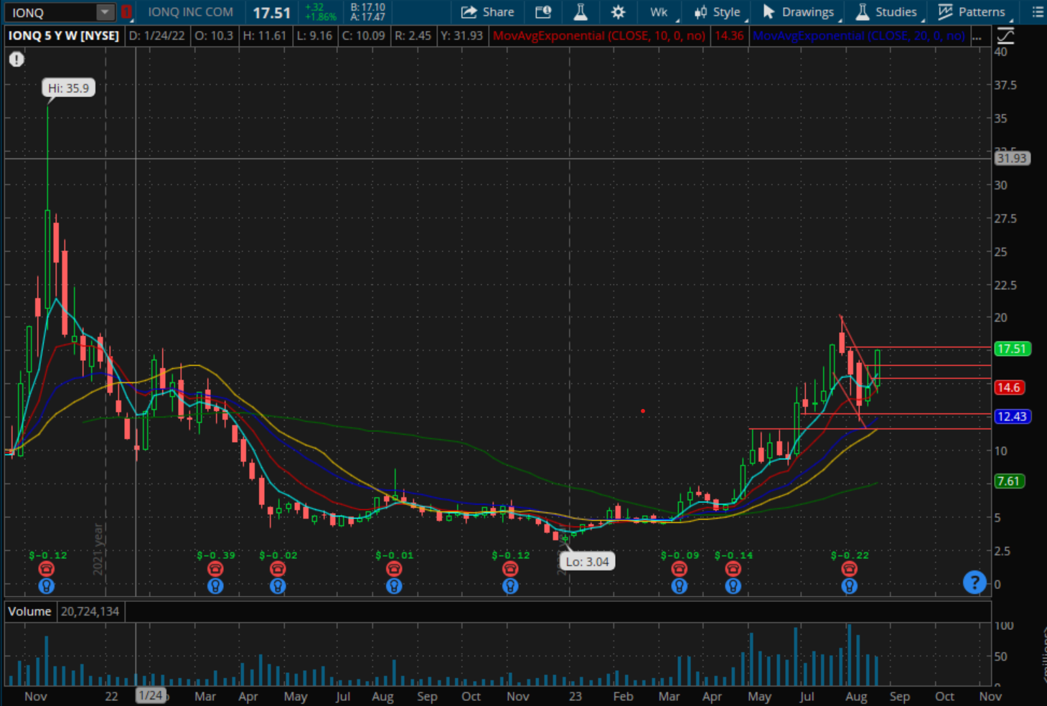Click the B: 17.10 bid value

(x=367, y=7)
